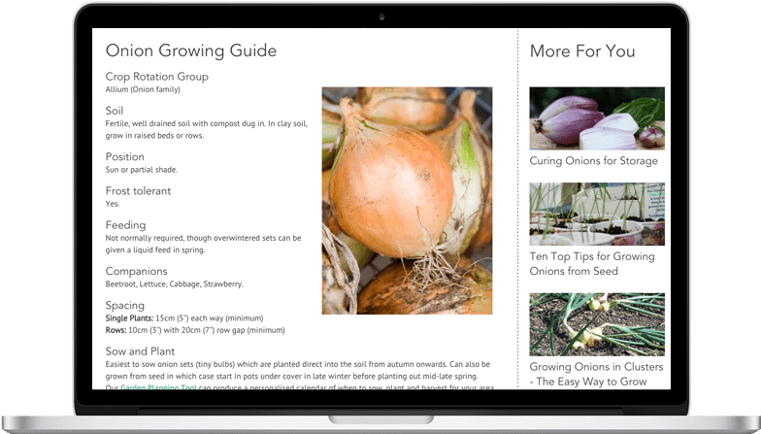This screenshot has height=434, width=761.
Task: Click the onion seedlings in pots thumbnail
Action: (596, 214)
